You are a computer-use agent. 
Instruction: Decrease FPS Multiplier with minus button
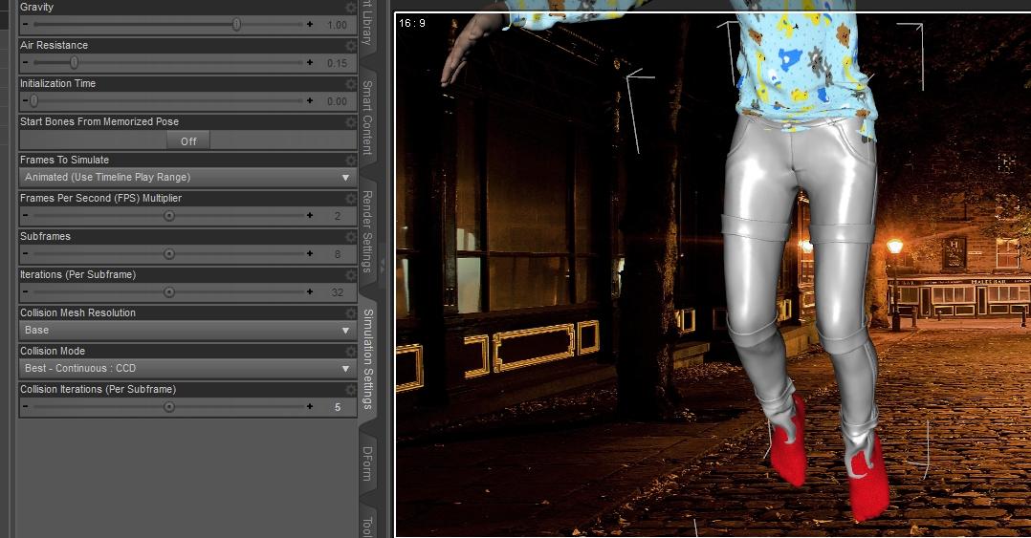click(26, 215)
